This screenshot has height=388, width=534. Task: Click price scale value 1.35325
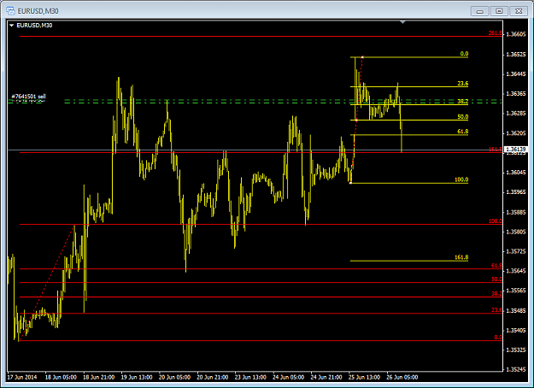516,350
